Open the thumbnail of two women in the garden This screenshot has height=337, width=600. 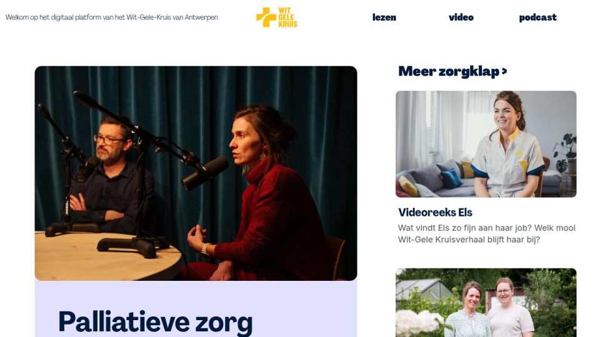pyautogui.click(x=486, y=303)
